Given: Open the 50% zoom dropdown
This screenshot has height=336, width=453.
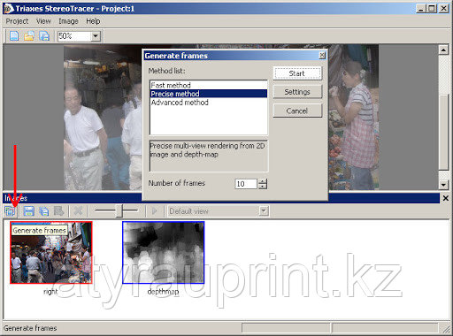Looking at the screenshot, I should [x=96, y=36].
